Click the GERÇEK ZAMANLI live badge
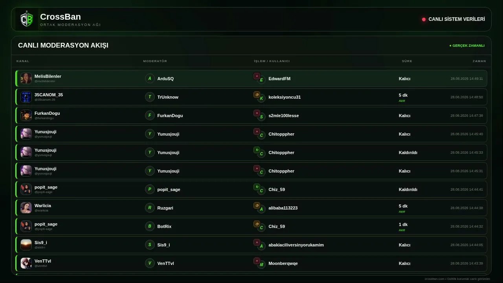The height and width of the screenshot is (283, 503). pos(467,46)
